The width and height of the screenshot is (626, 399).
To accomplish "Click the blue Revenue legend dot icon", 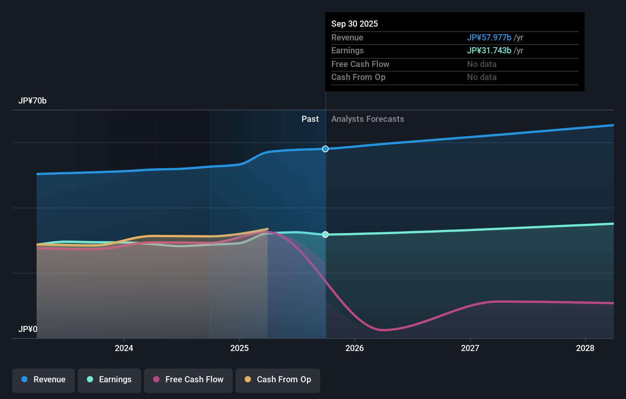I will click(24, 380).
